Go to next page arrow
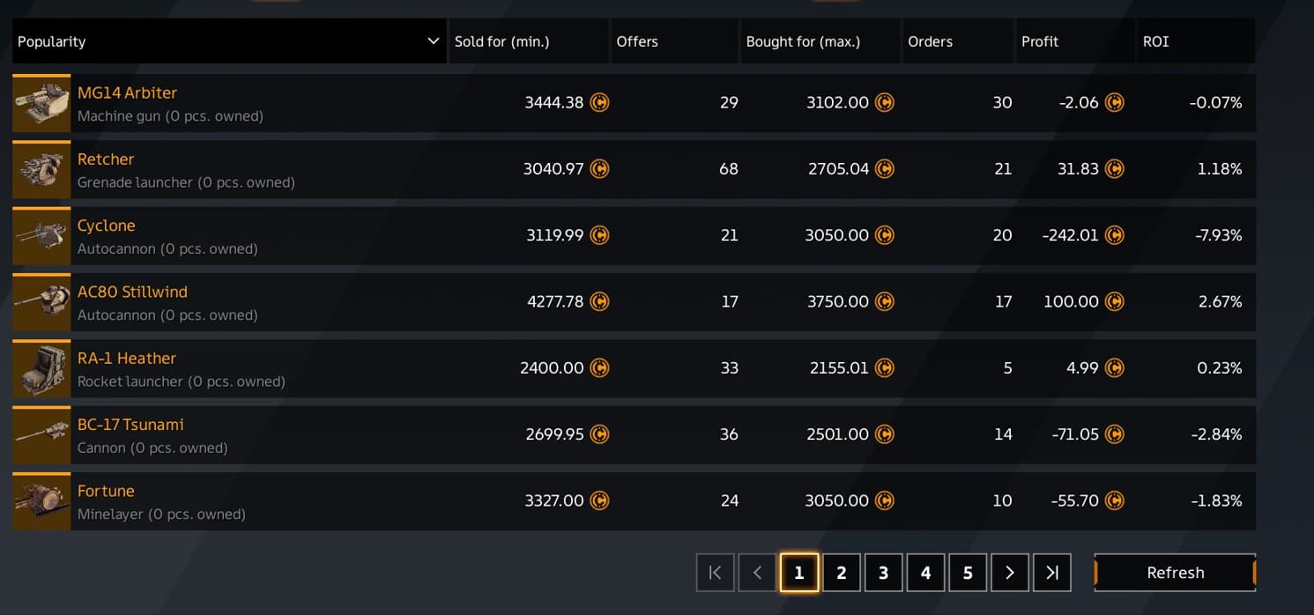 (x=1010, y=573)
